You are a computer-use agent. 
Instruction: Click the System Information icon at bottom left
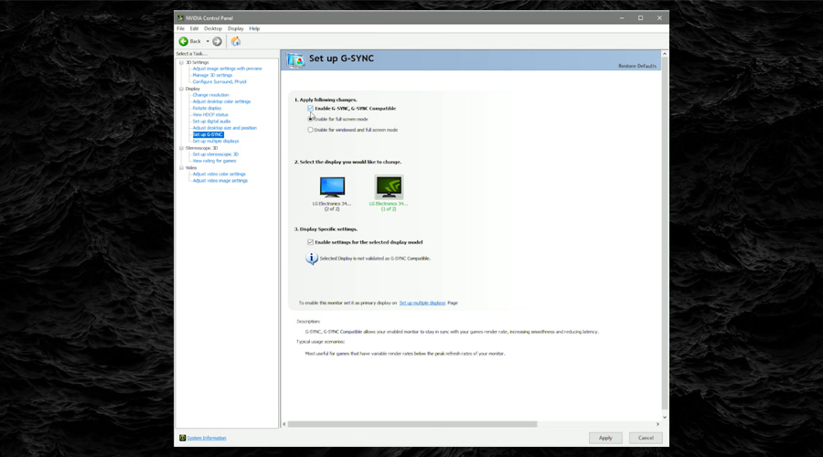coord(182,438)
